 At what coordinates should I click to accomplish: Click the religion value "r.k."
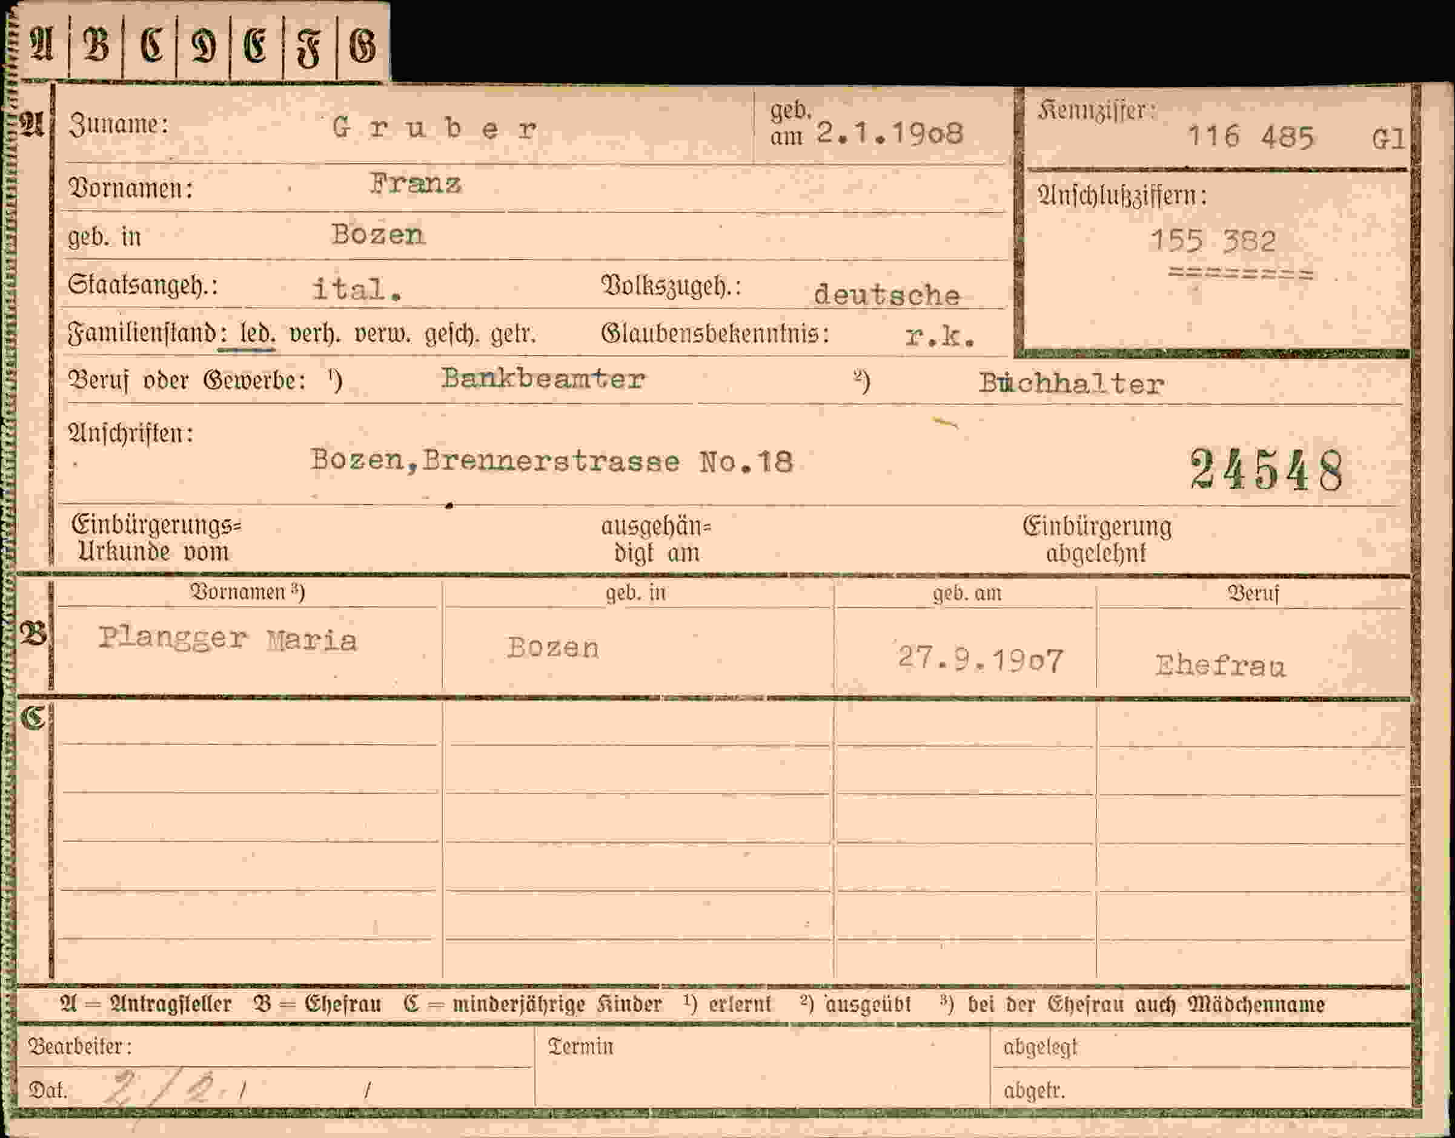pyautogui.click(x=940, y=337)
